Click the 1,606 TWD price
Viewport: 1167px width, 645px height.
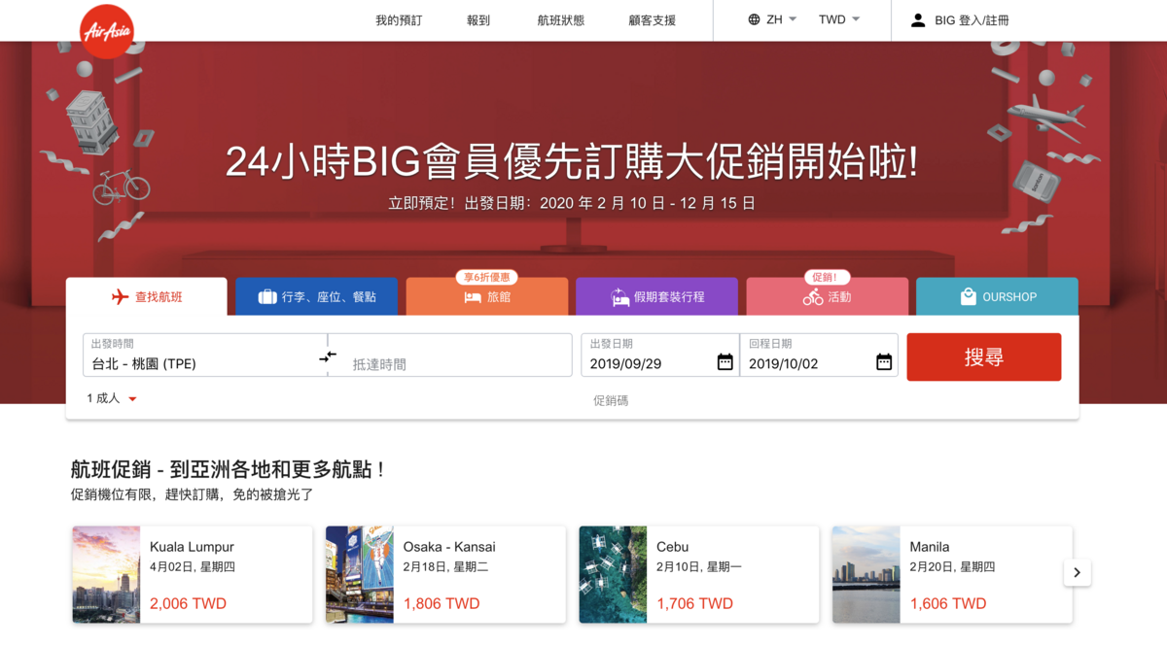[948, 603]
